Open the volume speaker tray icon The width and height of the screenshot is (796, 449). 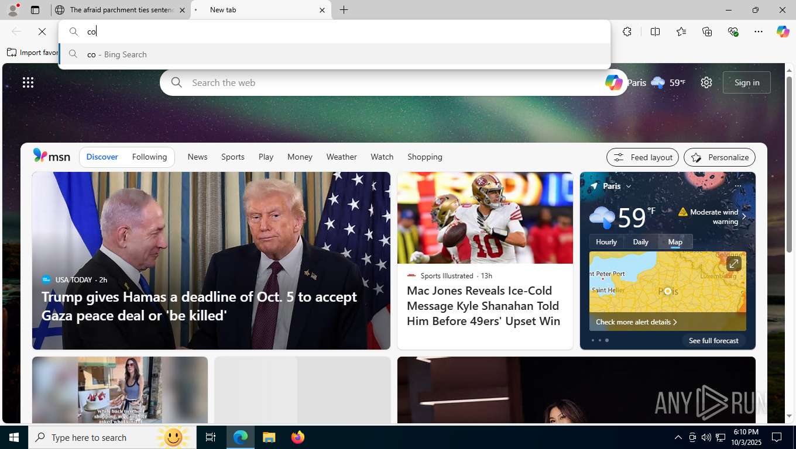pyautogui.click(x=706, y=437)
